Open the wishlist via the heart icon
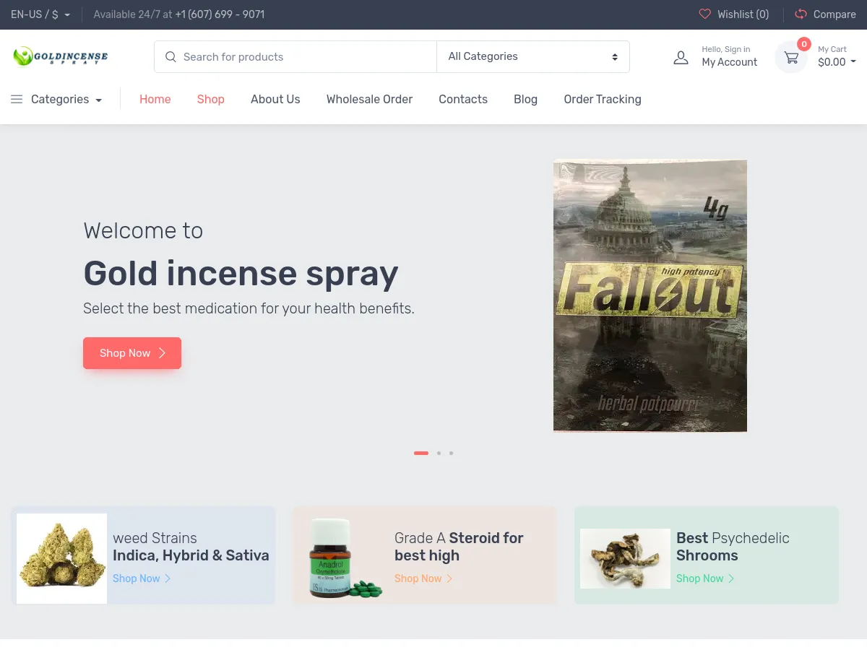 point(705,14)
